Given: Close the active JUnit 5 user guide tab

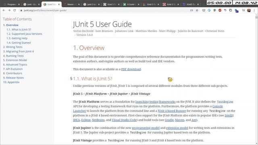Looking at the screenshot, I should tap(59, 4).
